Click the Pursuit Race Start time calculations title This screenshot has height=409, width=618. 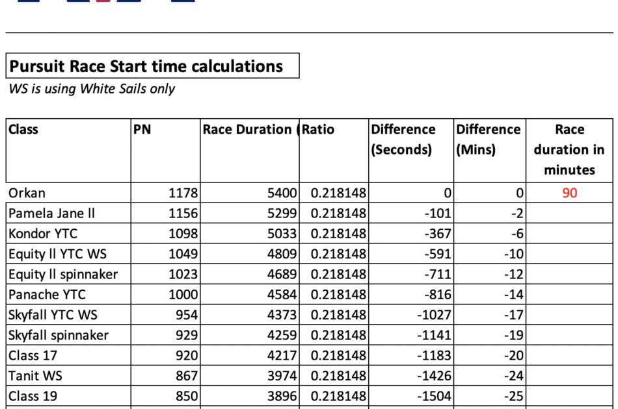click(x=146, y=66)
